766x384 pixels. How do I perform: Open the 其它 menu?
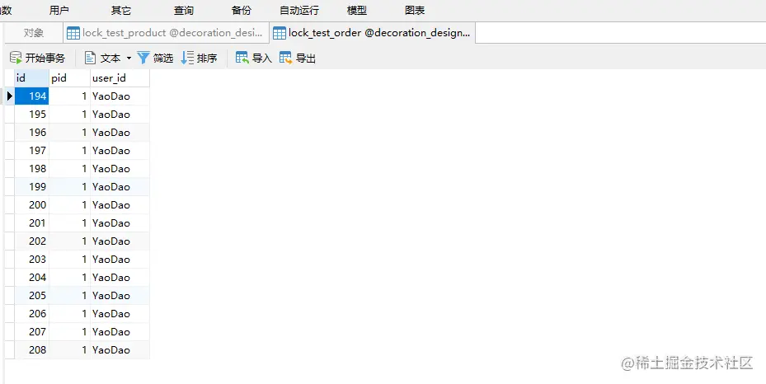click(x=120, y=10)
